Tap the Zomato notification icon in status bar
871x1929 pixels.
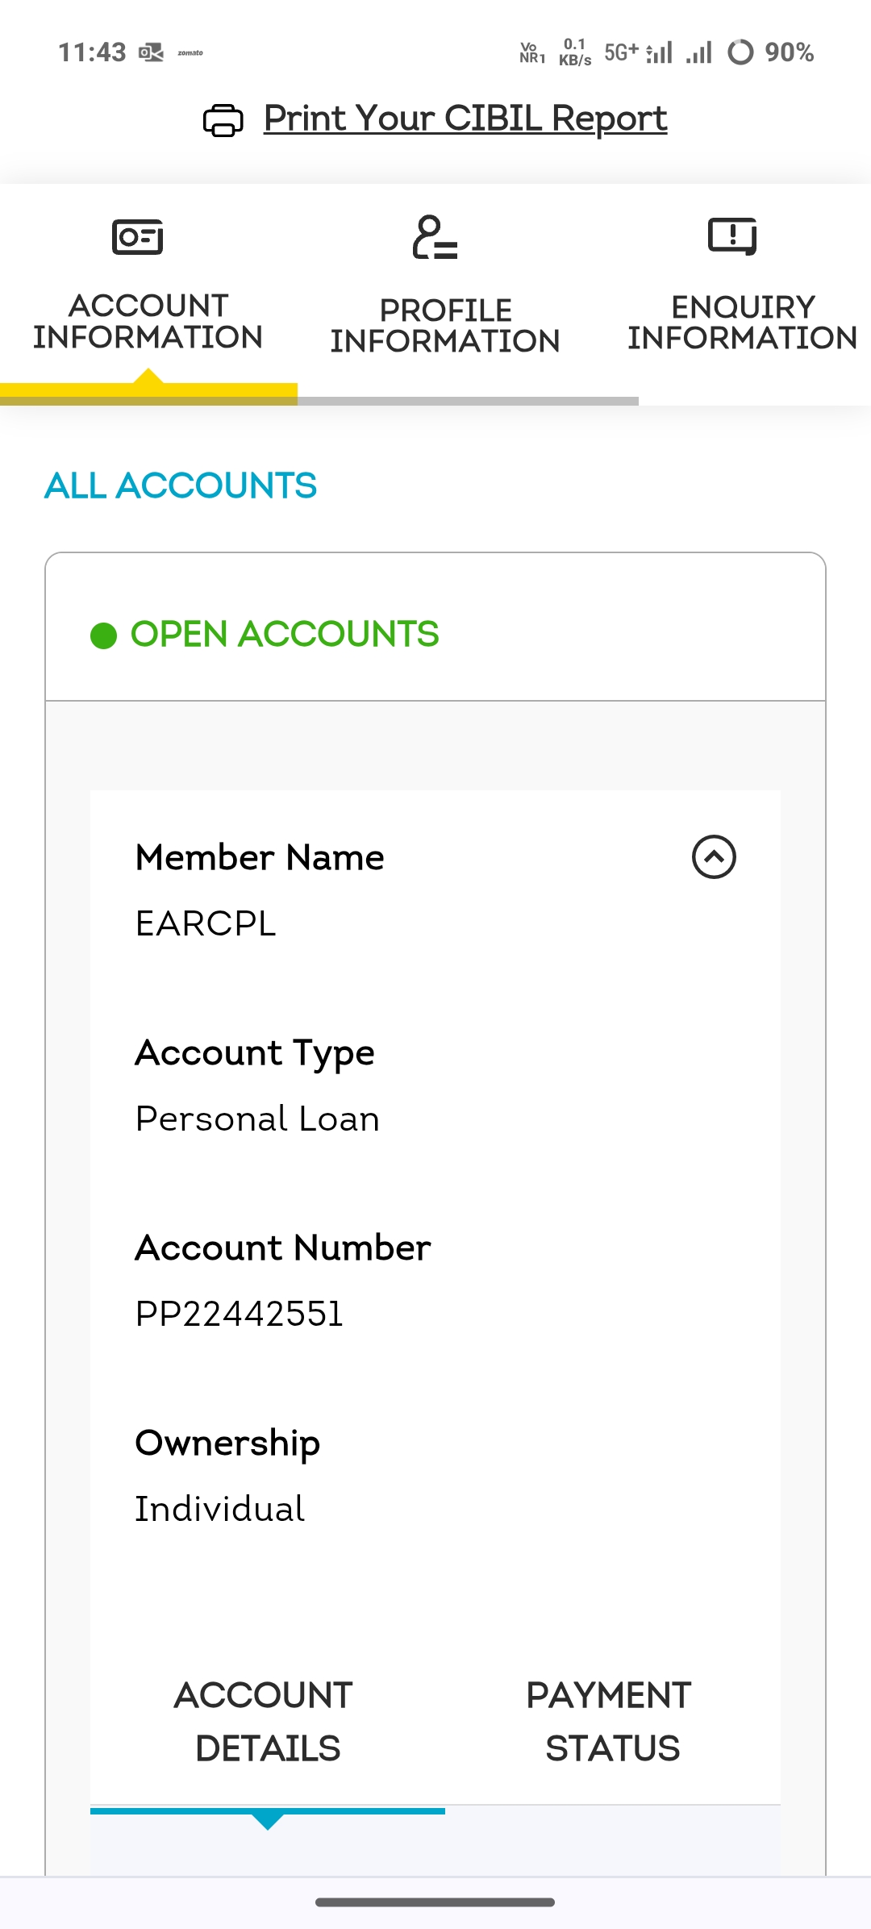point(190,53)
